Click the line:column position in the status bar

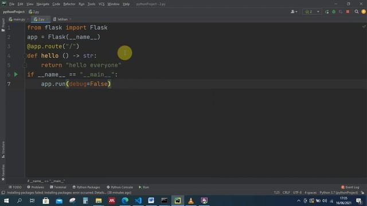click(x=276, y=193)
